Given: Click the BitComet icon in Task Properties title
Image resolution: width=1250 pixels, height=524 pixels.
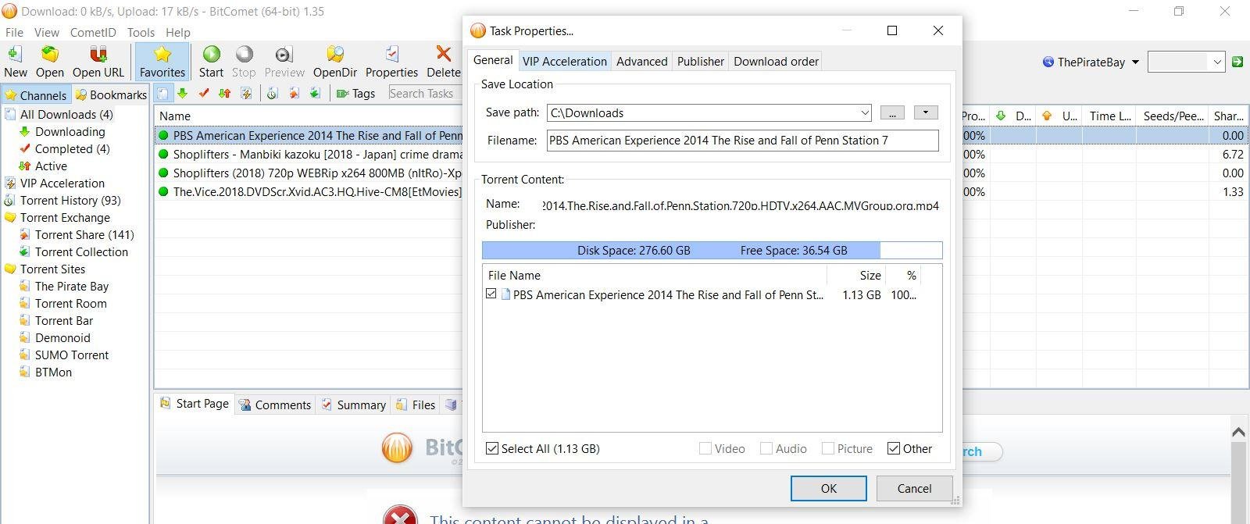Looking at the screenshot, I should (x=477, y=30).
